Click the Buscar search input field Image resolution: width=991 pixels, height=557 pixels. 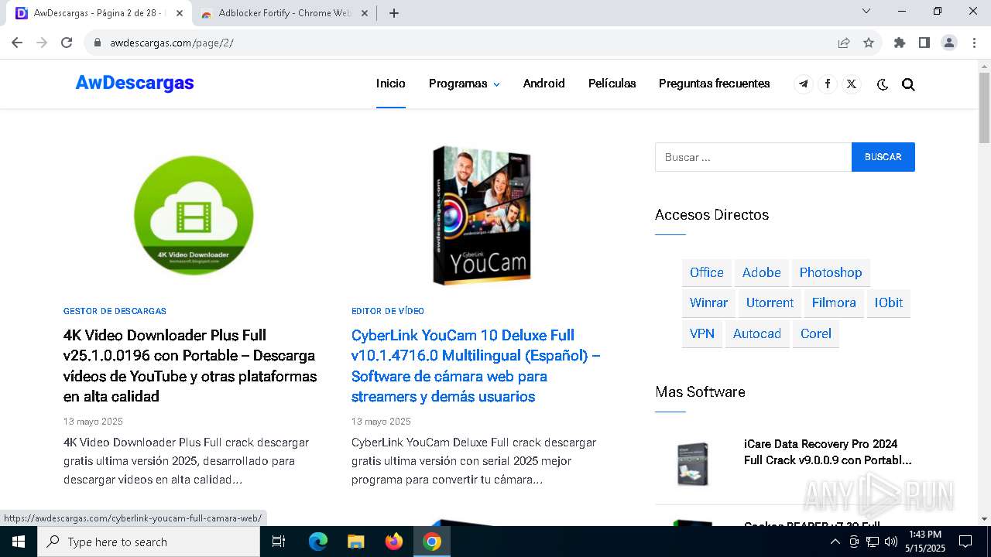click(753, 157)
